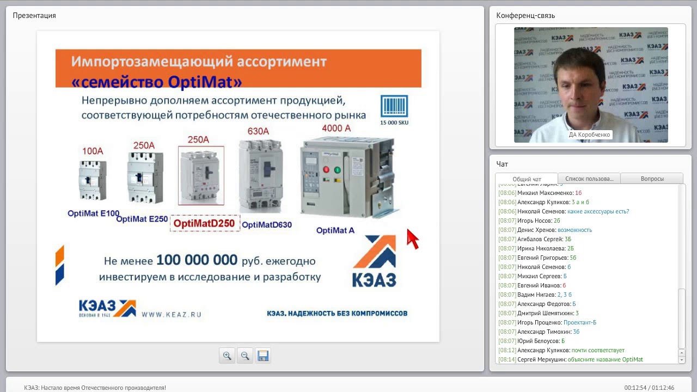Click the slide heading Импортозамещающий ассортимент

[x=199, y=61]
